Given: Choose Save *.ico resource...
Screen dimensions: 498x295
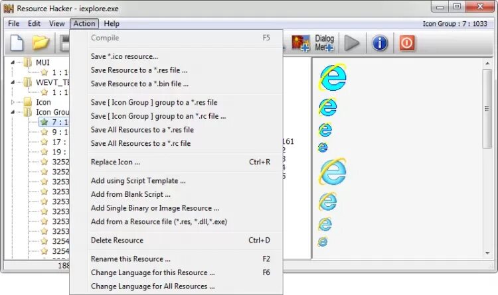Looking at the screenshot, I should coord(176,56).
